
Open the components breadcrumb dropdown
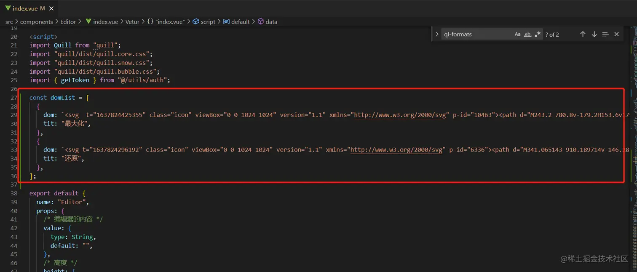point(36,21)
